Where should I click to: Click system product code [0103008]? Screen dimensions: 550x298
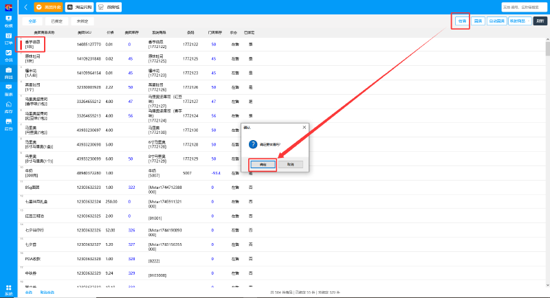click(x=157, y=275)
